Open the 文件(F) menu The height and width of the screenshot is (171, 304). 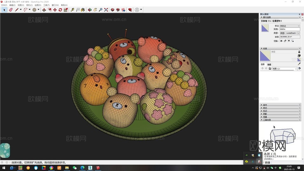tap(4, 5)
